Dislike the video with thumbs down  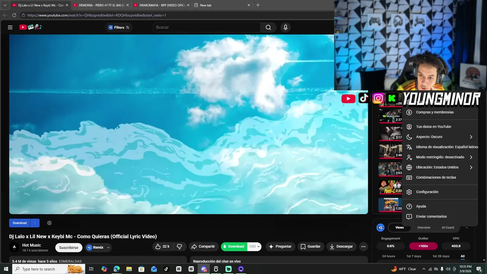pos(179,247)
